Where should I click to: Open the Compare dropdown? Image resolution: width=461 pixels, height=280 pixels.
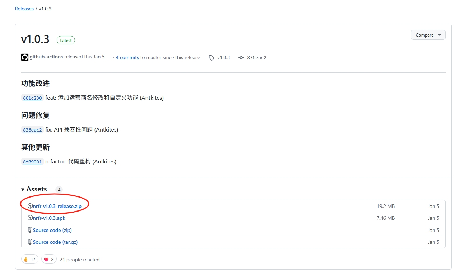(x=428, y=35)
